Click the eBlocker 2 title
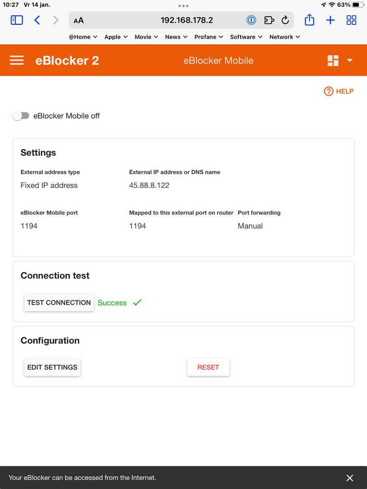Image resolution: width=367 pixels, height=489 pixels. tap(67, 61)
